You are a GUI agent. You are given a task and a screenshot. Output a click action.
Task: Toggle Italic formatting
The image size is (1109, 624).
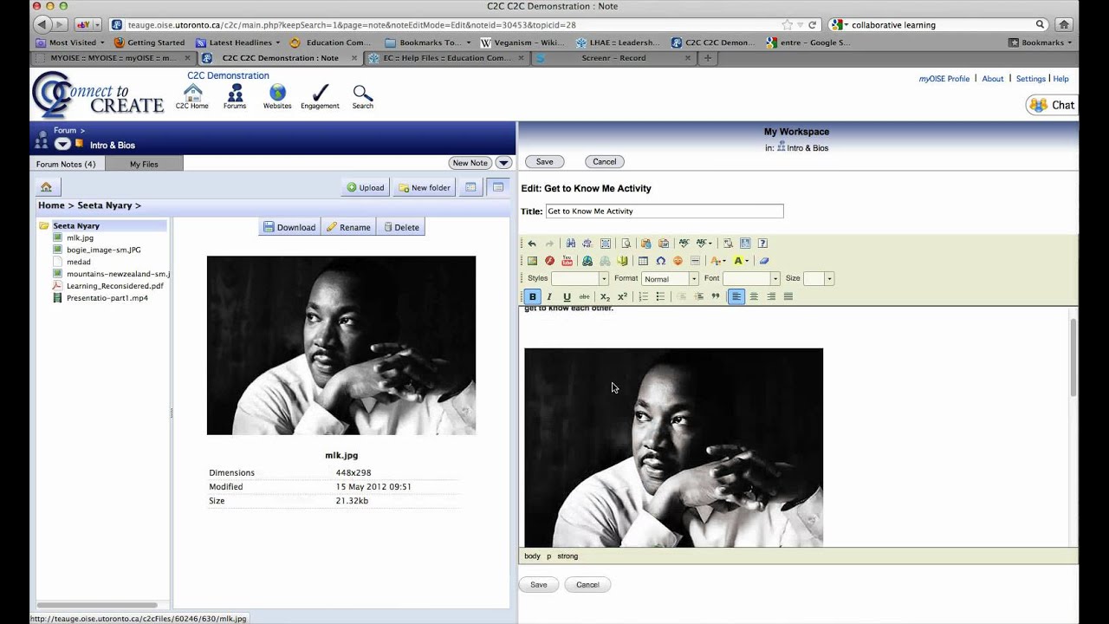[x=549, y=296]
